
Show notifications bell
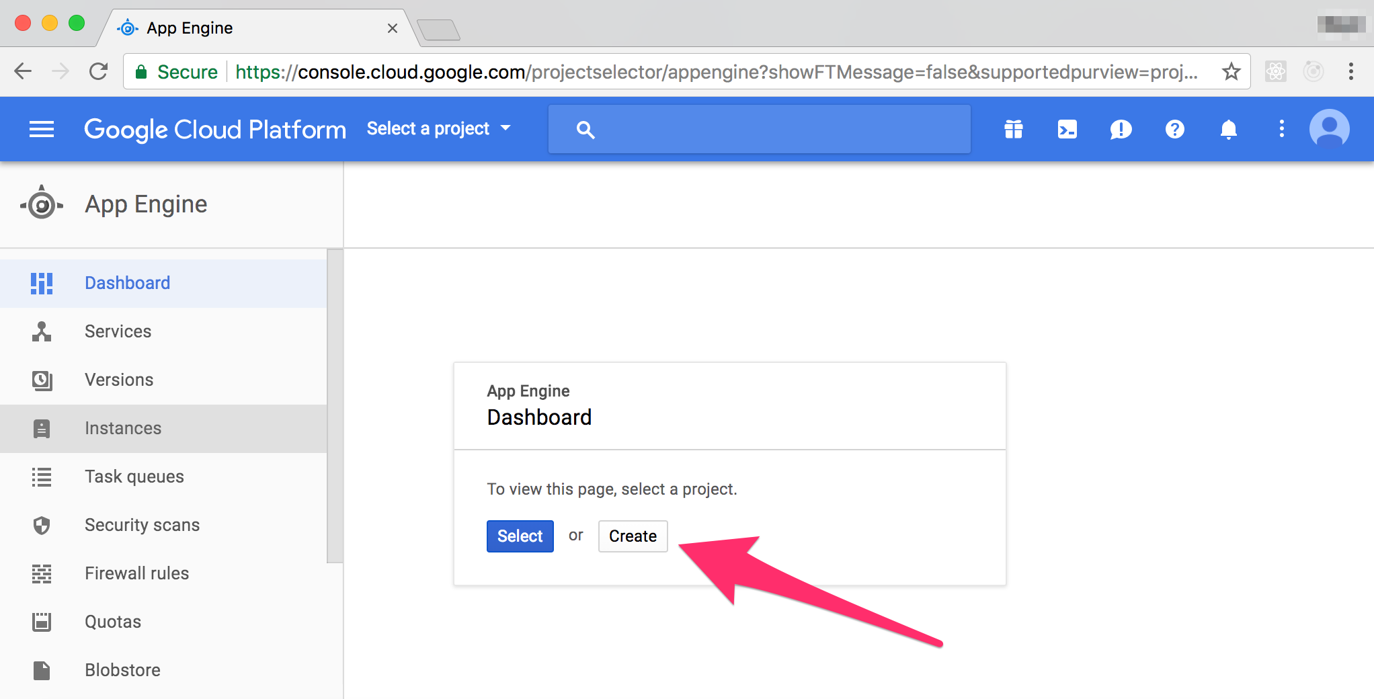point(1229,129)
